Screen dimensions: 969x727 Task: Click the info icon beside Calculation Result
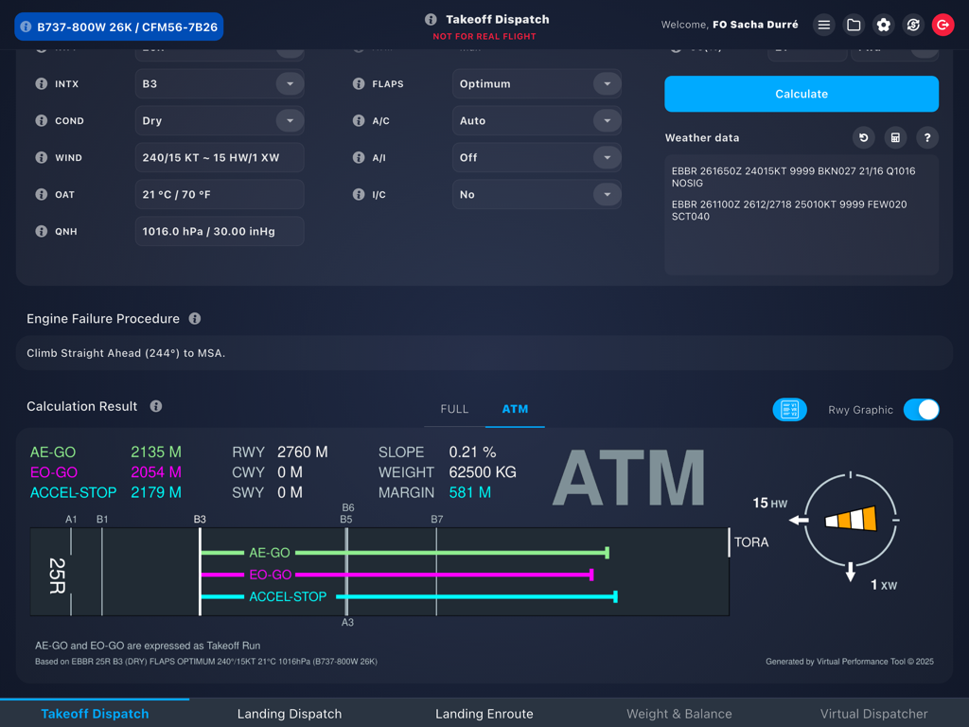tap(155, 406)
